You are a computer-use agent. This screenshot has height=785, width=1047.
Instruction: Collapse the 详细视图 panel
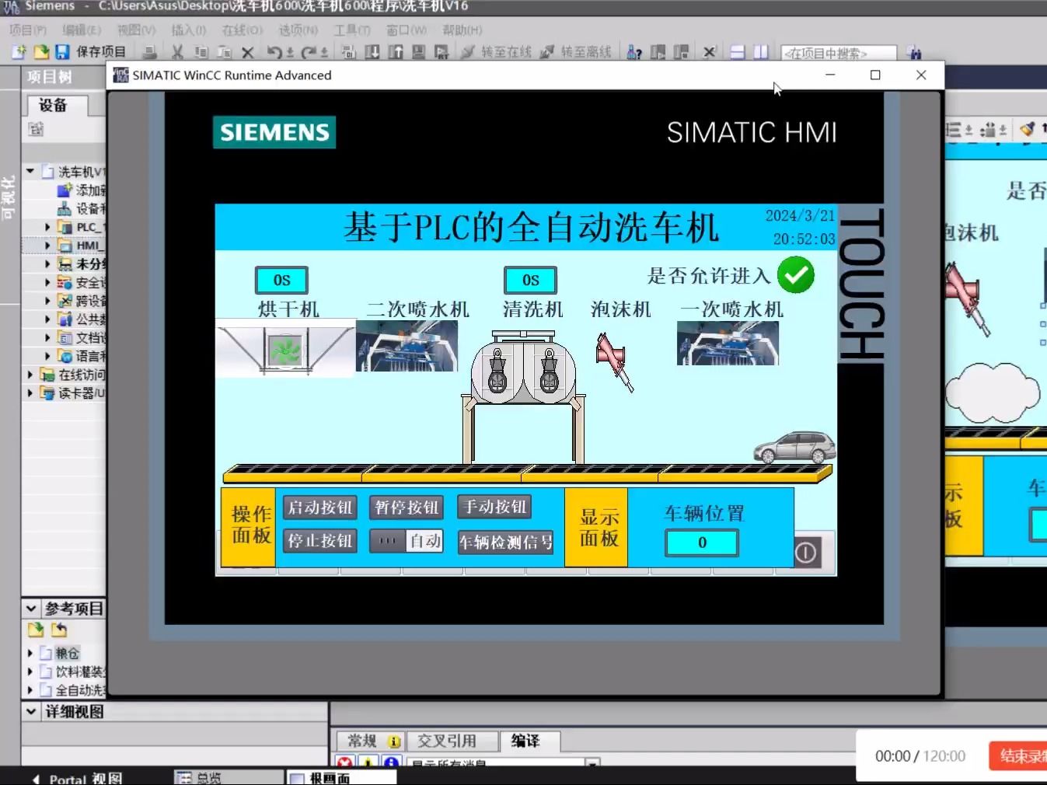pyautogui.click(x=31, y=711)
